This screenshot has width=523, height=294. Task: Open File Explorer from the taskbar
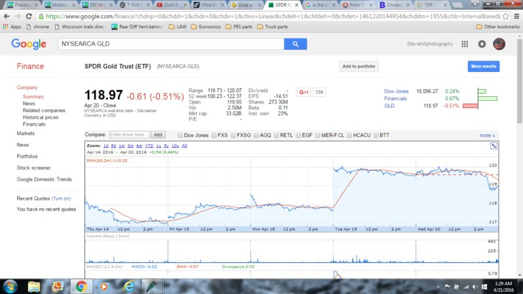point(34,286)
